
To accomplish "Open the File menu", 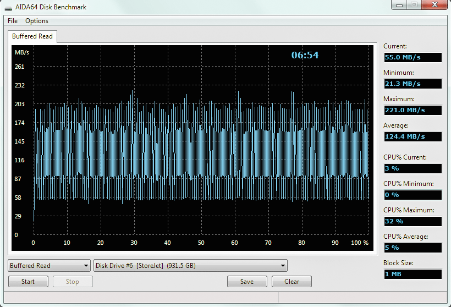I will coord(12,21).
